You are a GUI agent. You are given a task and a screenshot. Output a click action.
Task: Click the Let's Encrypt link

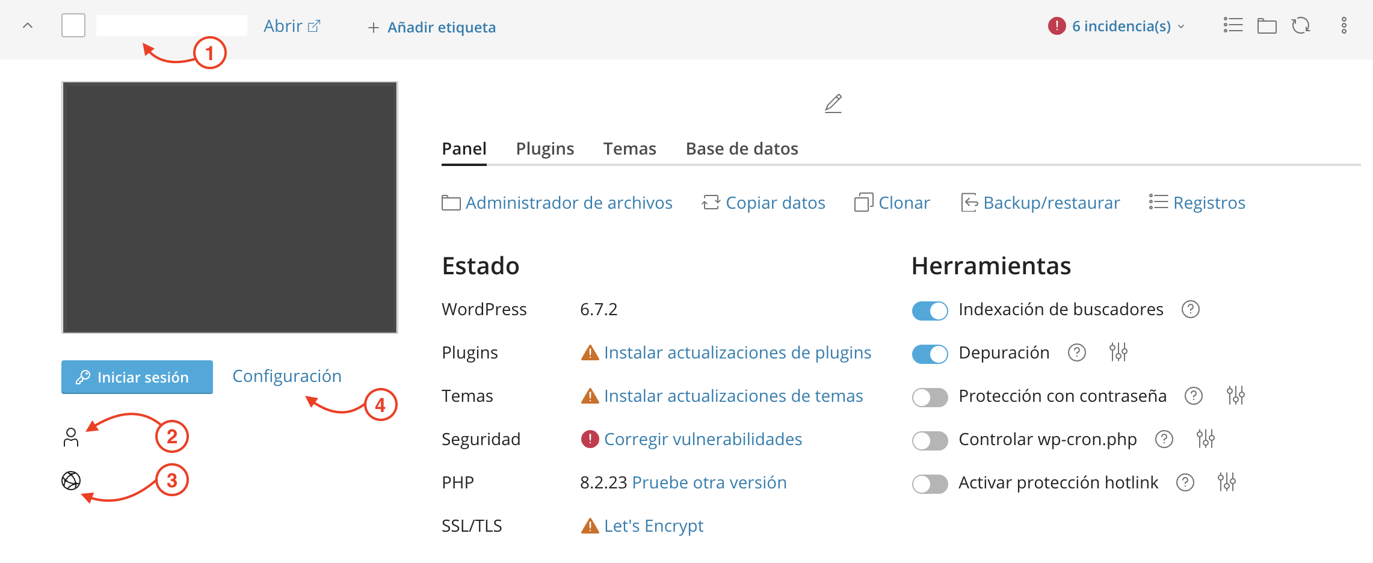click(653, 526)
